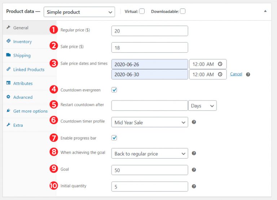The image size is (277, 200).
Task: Open the Simple product type dropdown
Action: 79,12
